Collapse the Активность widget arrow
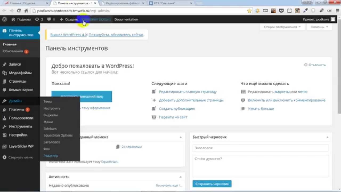This screenshot has width=341, height=192. [181, 177]
